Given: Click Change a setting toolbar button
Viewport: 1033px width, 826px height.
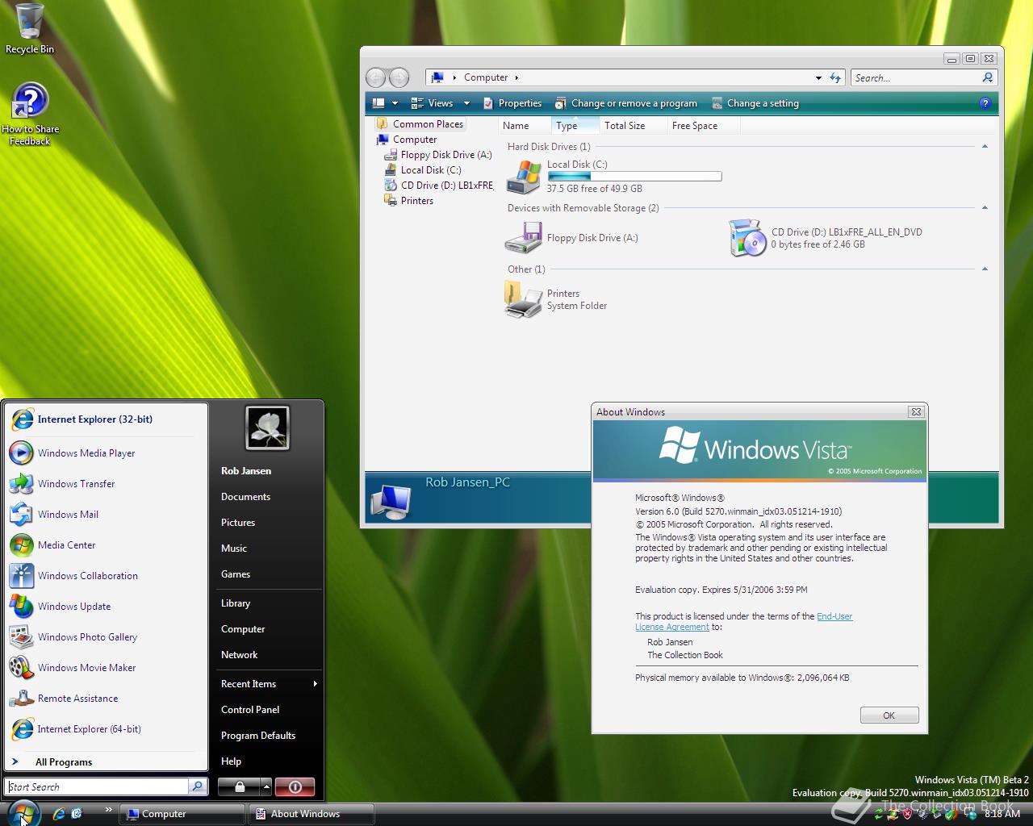Looking at the screenshot, I should (x=755, y=103).
